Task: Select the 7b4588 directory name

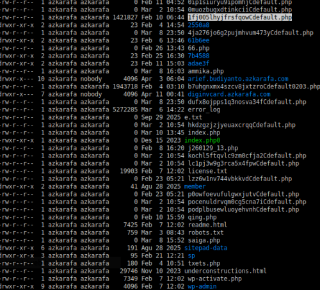Action: (x=198, y=56)
